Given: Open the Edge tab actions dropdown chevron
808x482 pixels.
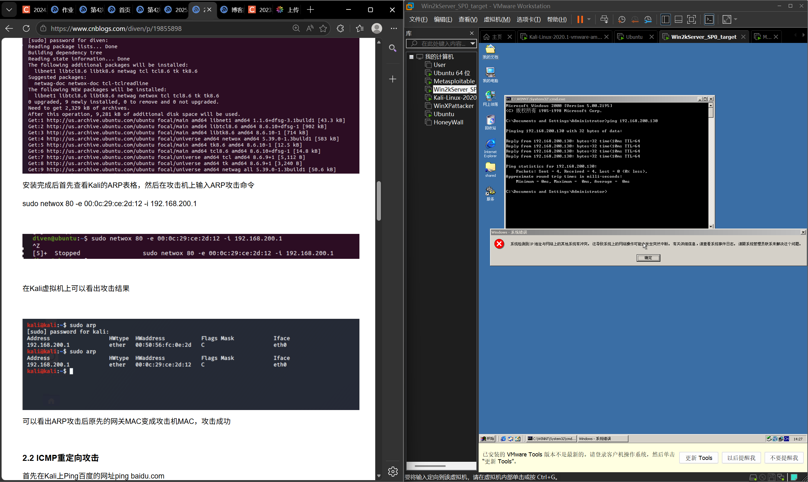Looking at the screenshot, I should 9,10.
